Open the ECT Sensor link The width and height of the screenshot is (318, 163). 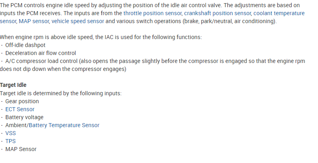pos(20,109)
